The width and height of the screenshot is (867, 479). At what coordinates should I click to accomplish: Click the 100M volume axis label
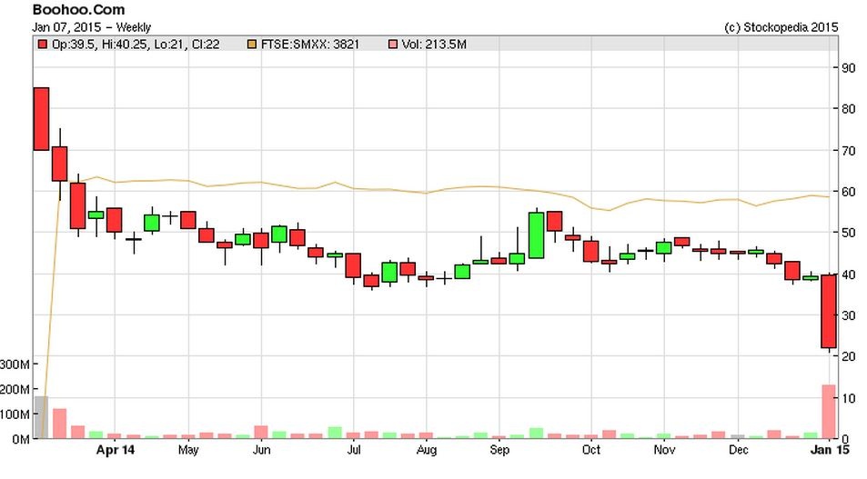point(15,414)
